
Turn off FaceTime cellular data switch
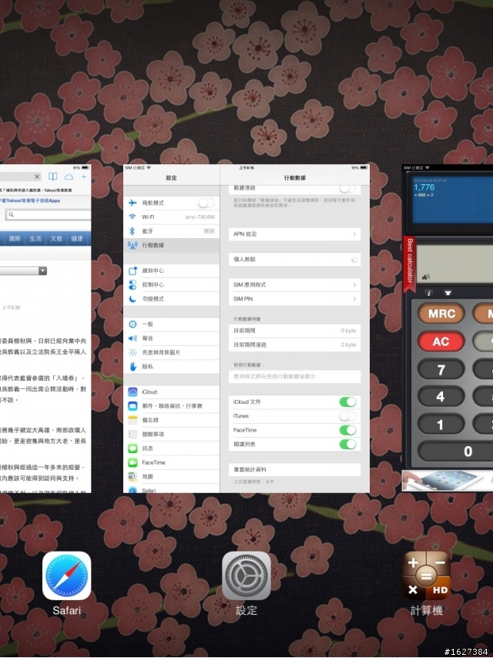click(x=347, y=430)
